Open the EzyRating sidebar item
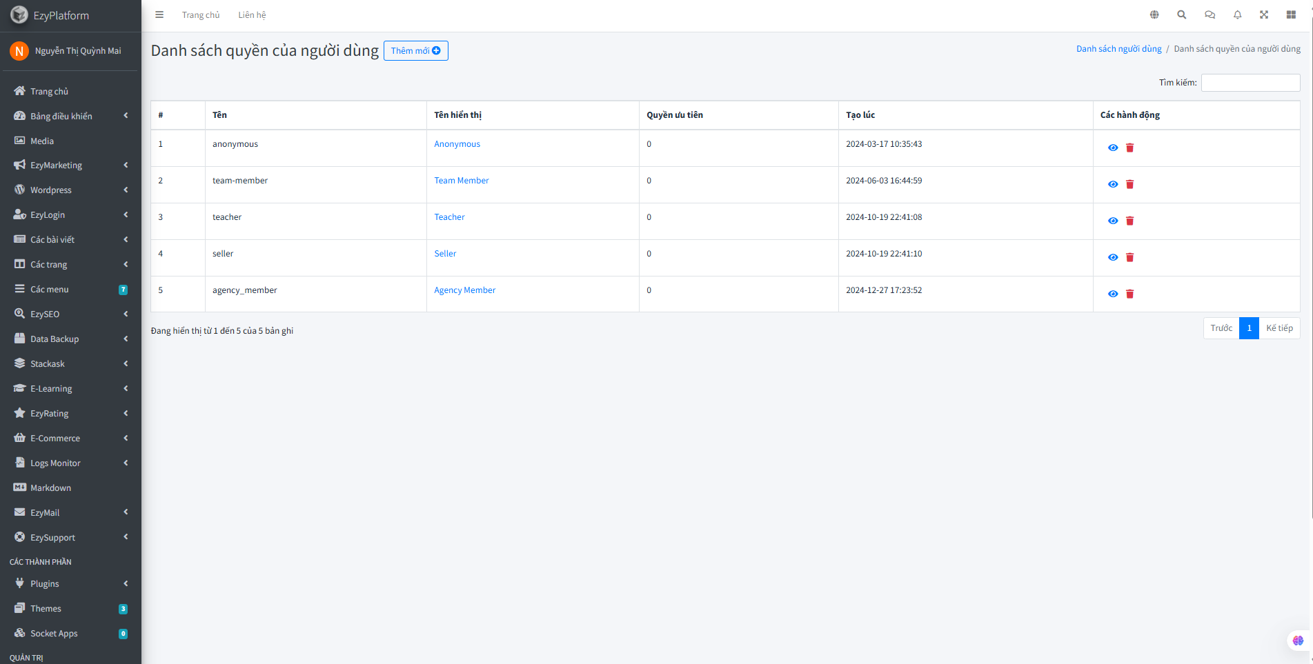This screenshot has height=664, width=1313. (70, 414)
